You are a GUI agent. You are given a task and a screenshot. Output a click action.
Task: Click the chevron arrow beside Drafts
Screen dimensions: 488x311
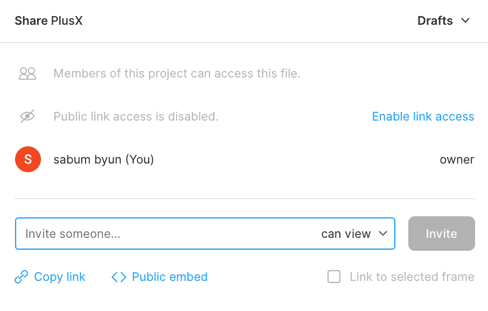click(465, 21)
